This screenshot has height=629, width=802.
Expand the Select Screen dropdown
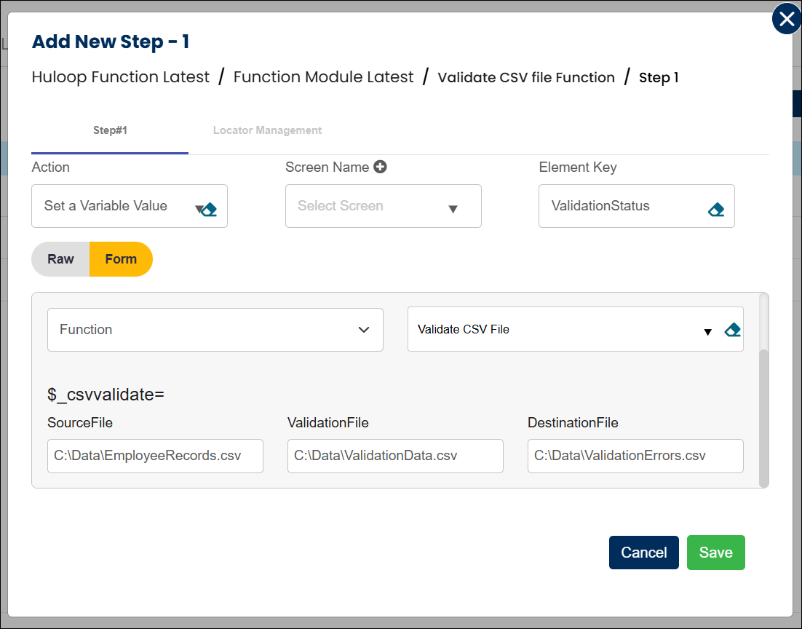[383, 206]
